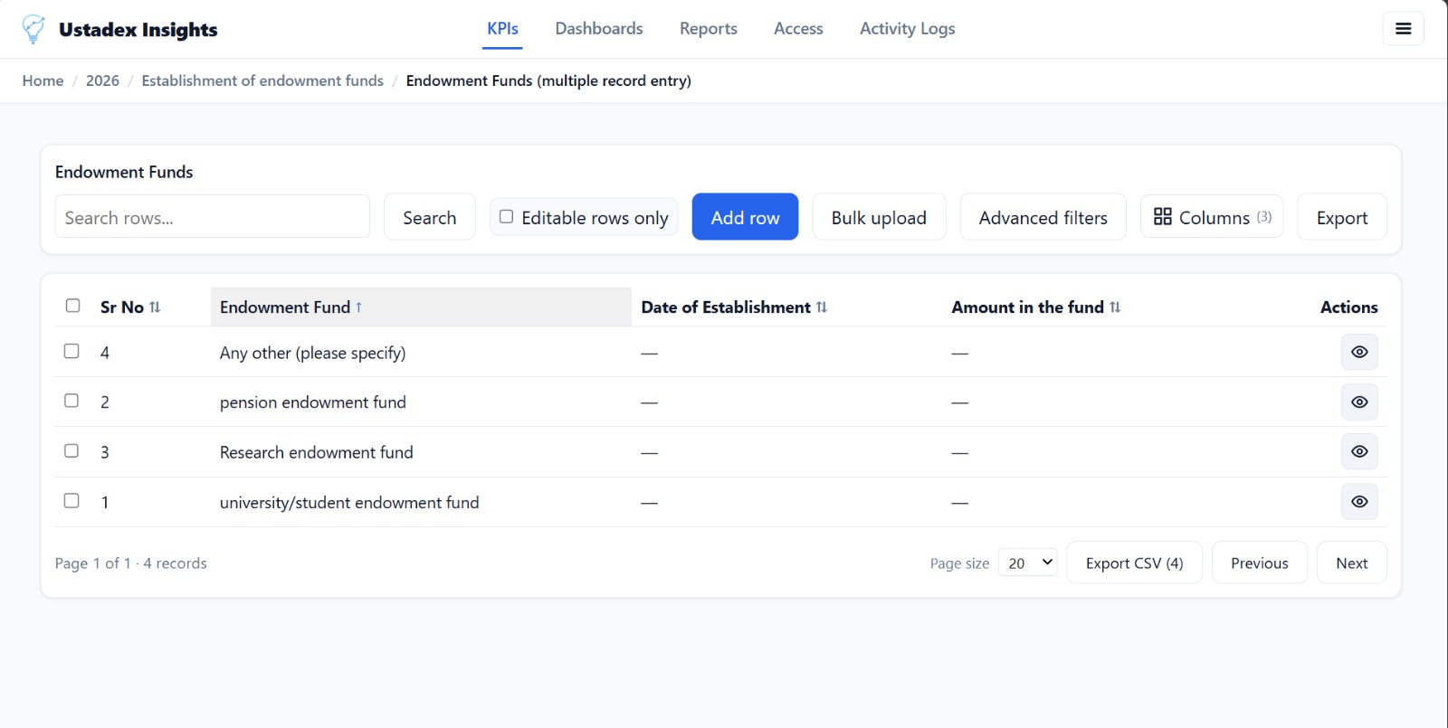Toggle Editable rows only checkbox
1448x728 pixels.
point(507,217)
